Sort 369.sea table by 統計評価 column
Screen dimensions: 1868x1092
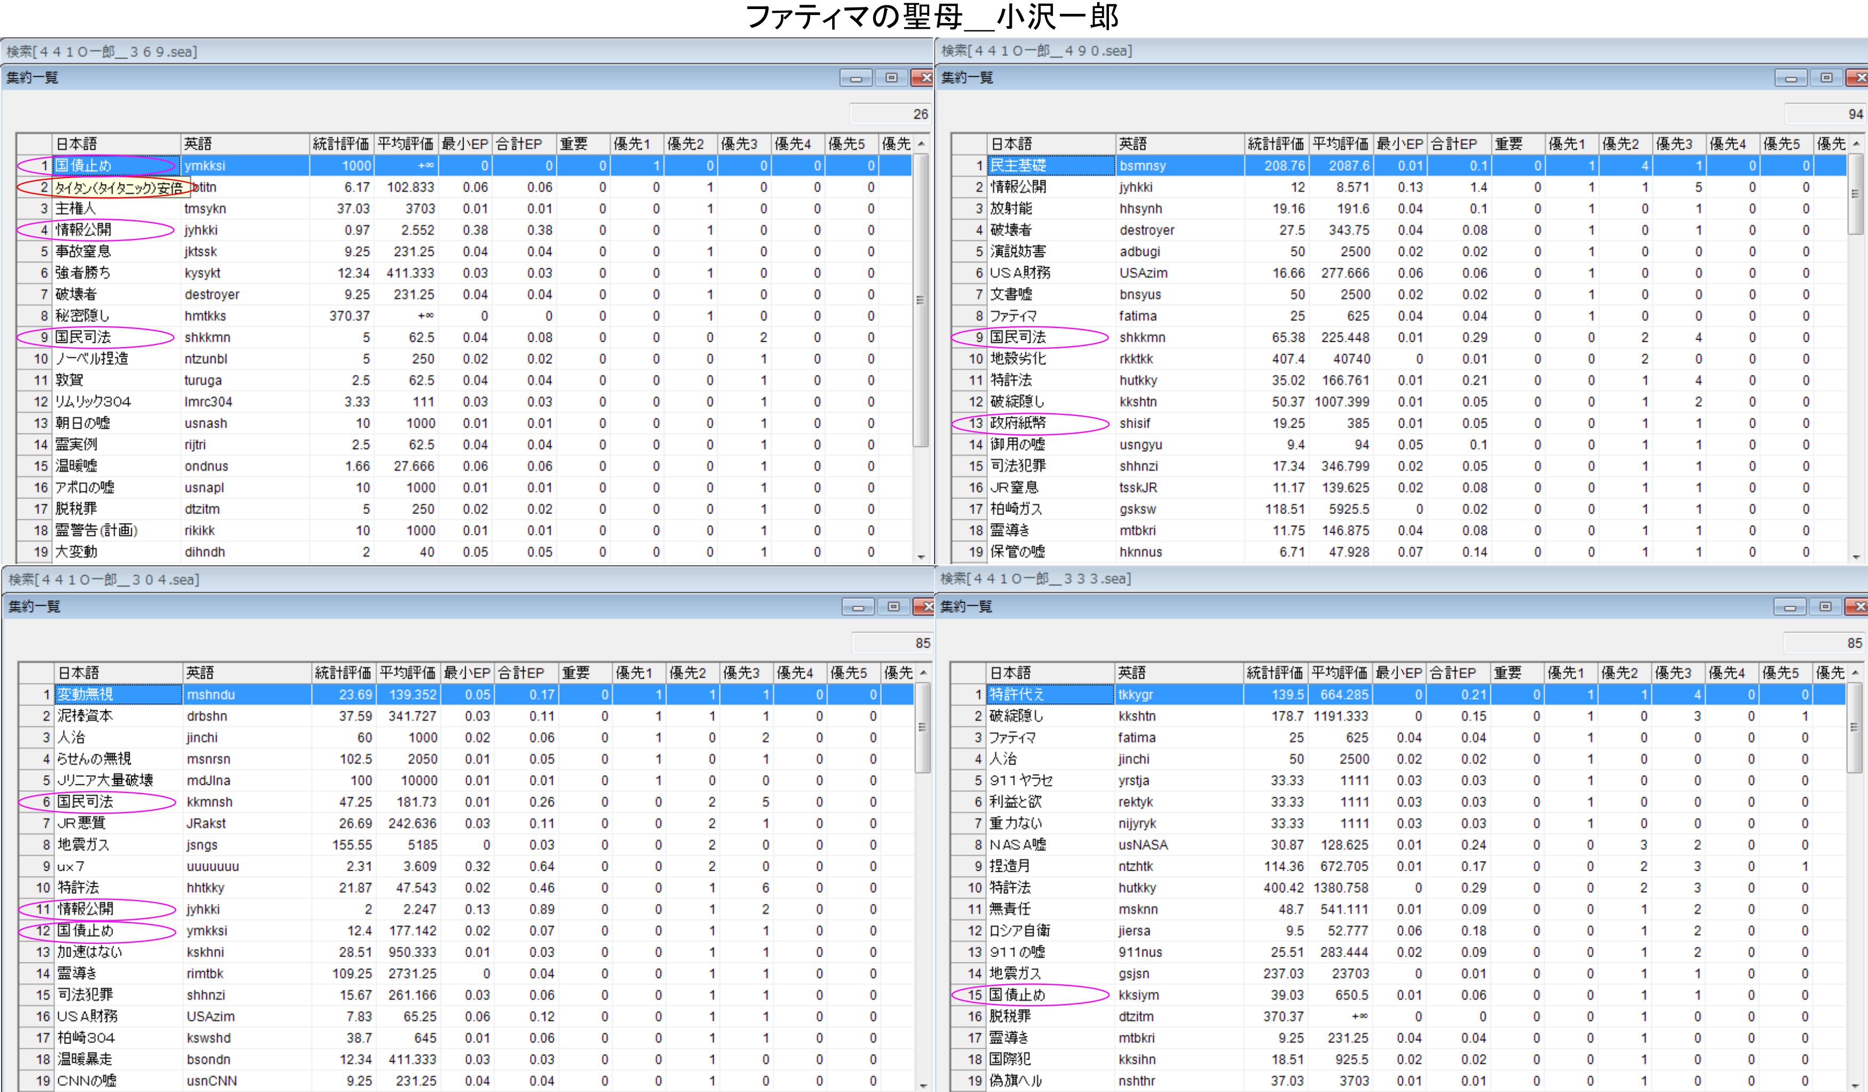[x=341, y=144]
